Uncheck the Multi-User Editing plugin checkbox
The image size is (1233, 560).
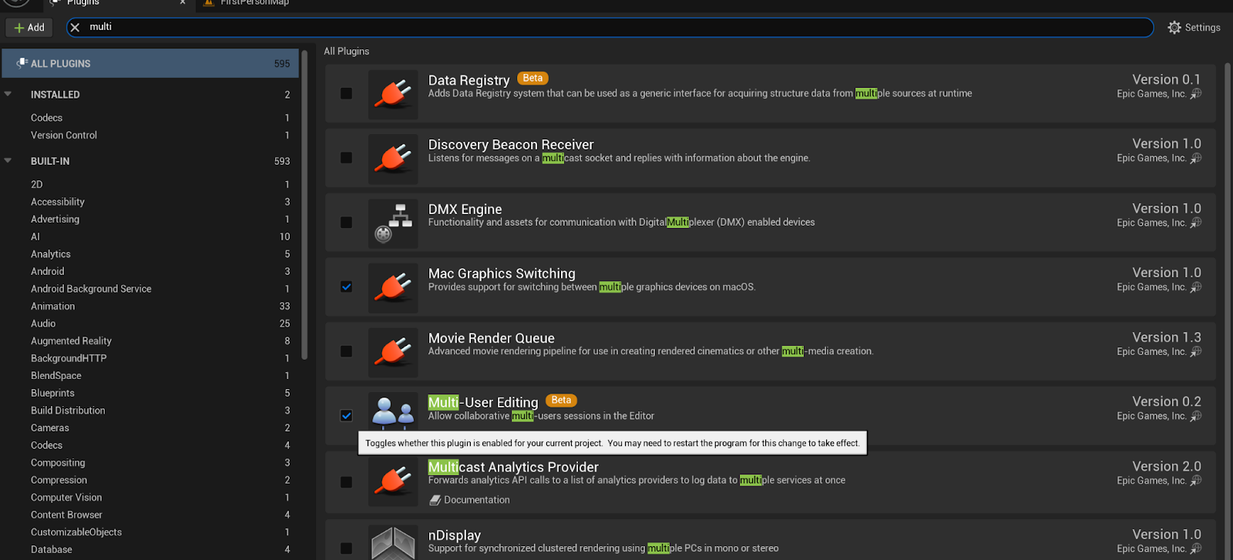347,416
